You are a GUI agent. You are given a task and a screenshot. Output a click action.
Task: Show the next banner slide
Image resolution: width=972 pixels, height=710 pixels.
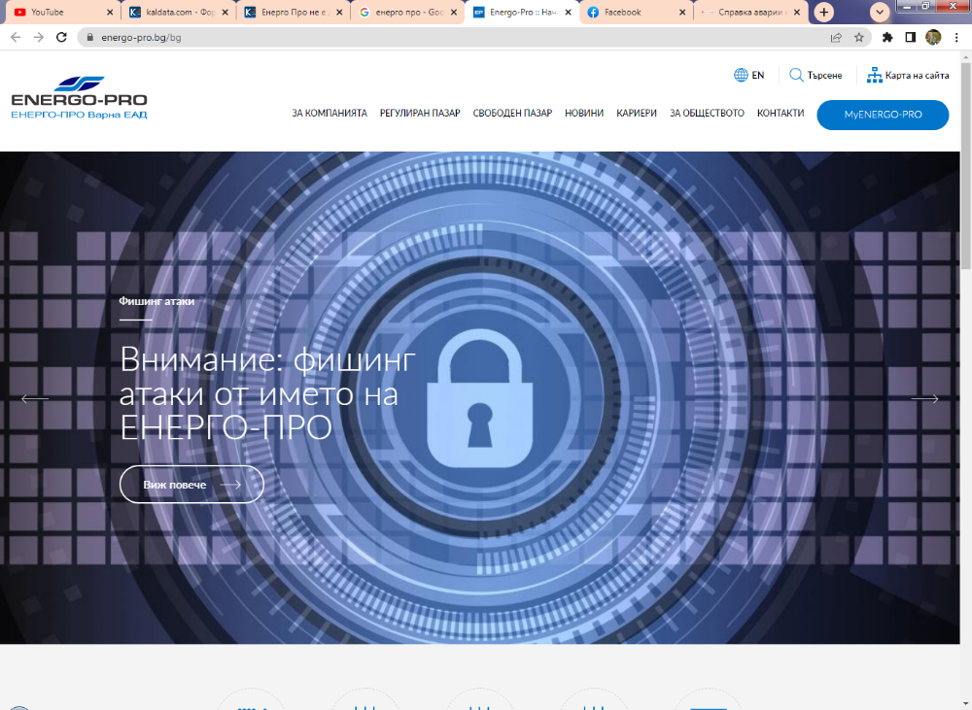[924, 398]
